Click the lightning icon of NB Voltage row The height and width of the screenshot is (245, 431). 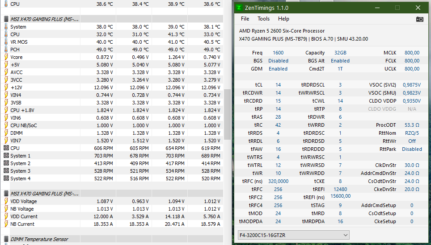(6, 209)
